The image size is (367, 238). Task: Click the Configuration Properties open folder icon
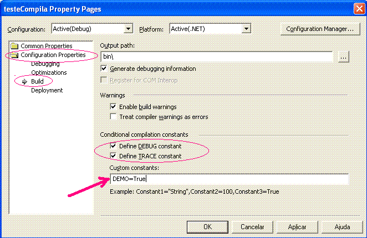(14, 55)
